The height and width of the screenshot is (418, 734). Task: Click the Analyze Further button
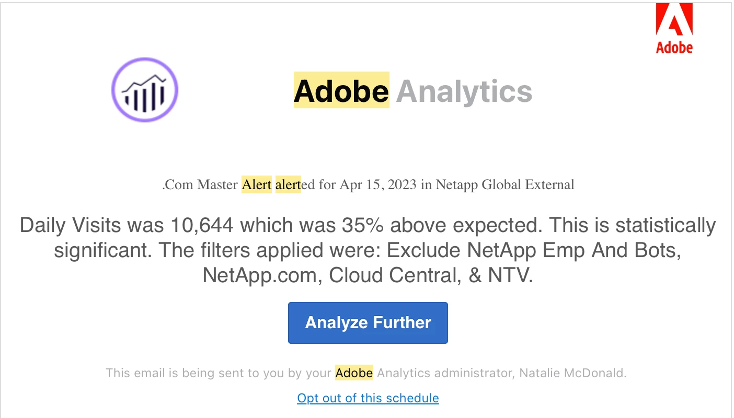[368, 323]
